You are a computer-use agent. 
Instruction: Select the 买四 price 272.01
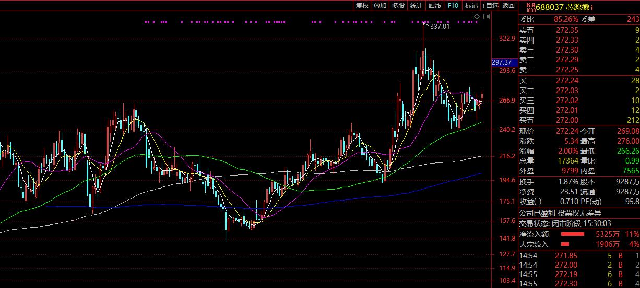click(567, 110)
